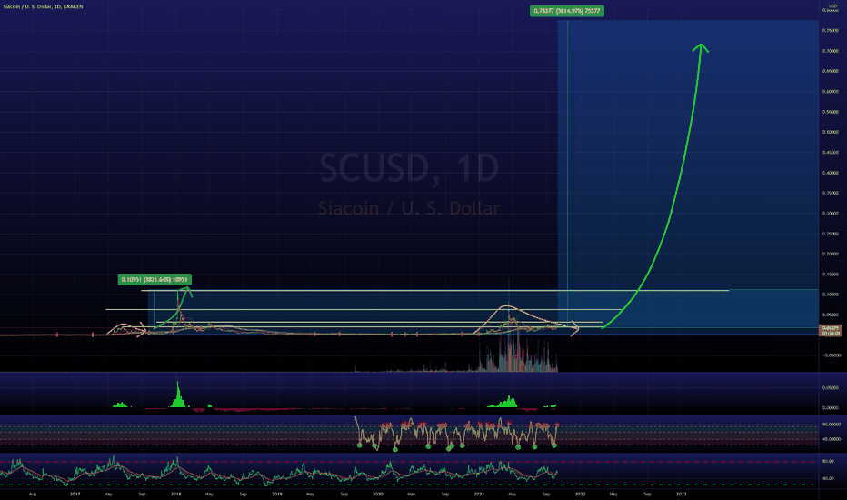The image size is (847, 500).
Task: Click the 0.10000 price axis label
Action: point(831,294)
